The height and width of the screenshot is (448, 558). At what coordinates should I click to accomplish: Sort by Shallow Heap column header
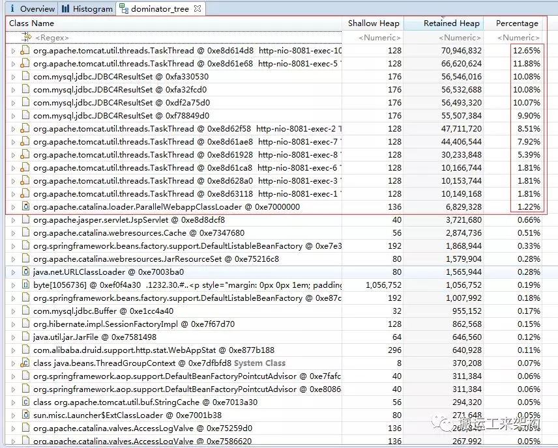[374, 23]
